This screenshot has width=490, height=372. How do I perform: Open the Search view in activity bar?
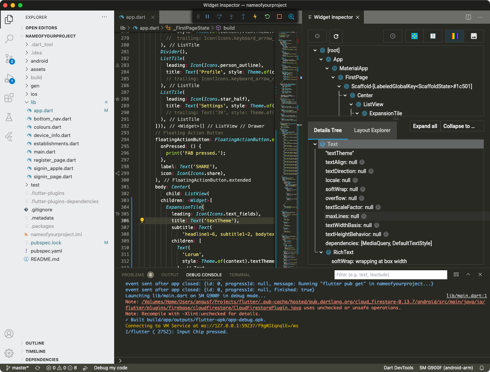click(9, 39)
